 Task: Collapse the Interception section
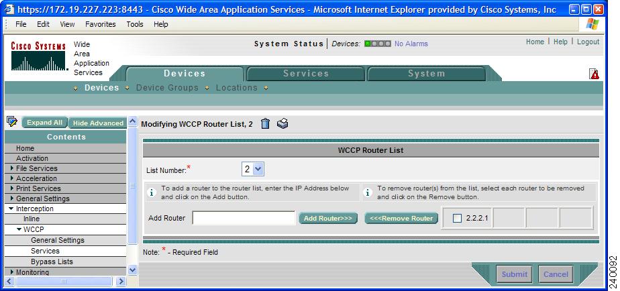pyautogui.click(x=11, y=209)
